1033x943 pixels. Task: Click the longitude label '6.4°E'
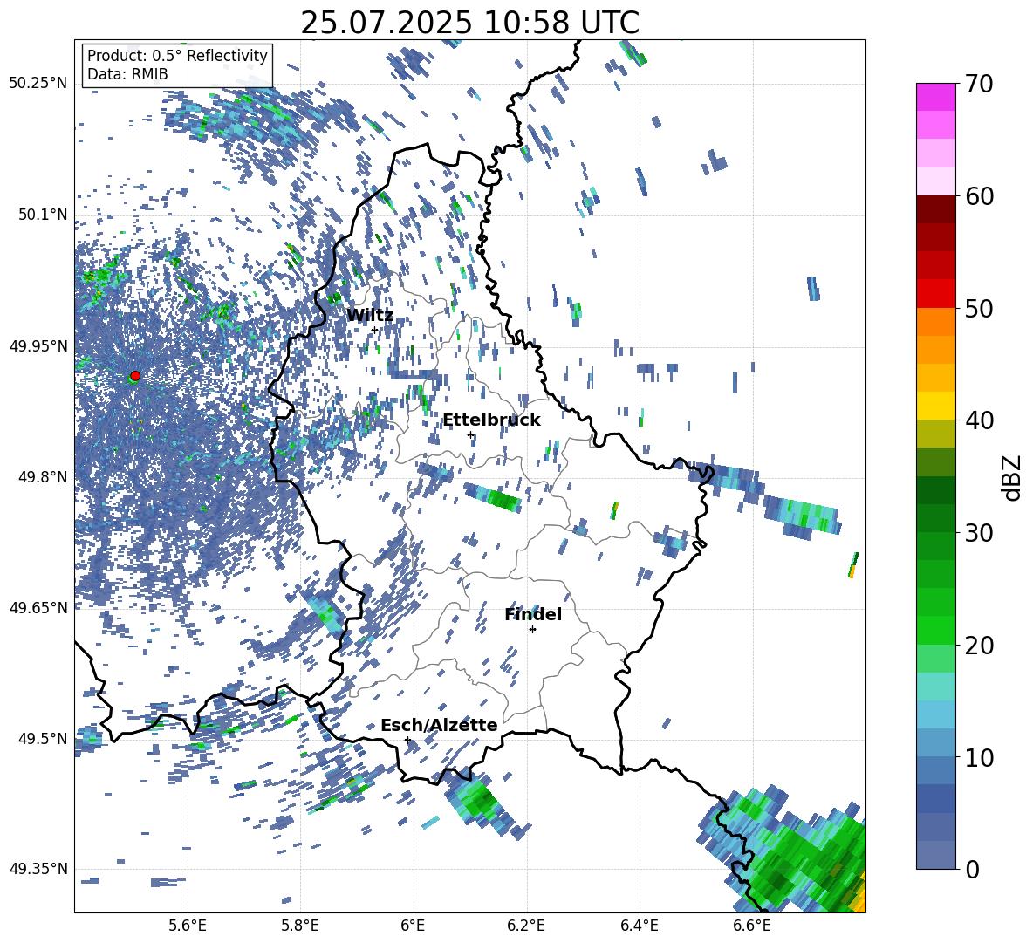639,926
